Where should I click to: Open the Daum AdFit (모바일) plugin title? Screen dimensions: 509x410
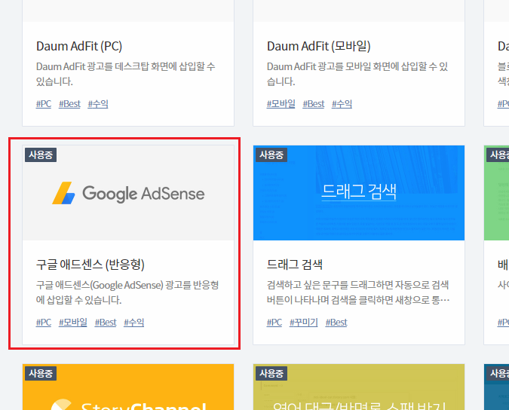(318, 46)
